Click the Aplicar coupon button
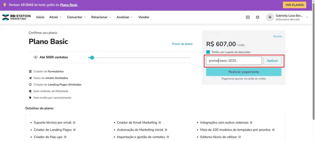 click(x=272, y=61)
